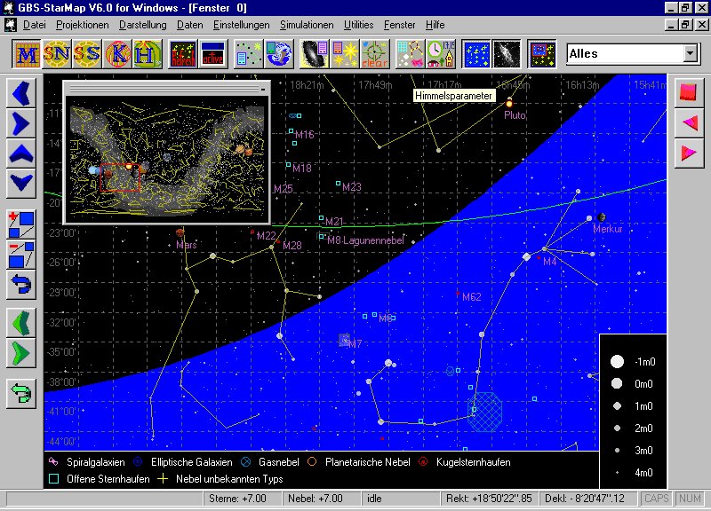Click the H toolbar icon

click(x=148, y=54)
